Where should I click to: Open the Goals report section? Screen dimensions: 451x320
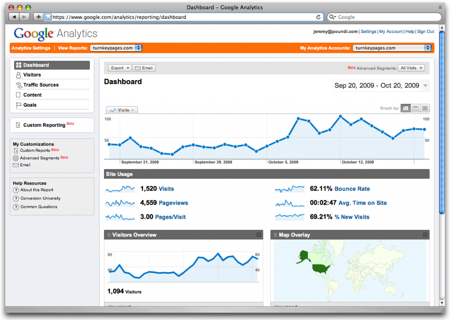coord(52,105)
